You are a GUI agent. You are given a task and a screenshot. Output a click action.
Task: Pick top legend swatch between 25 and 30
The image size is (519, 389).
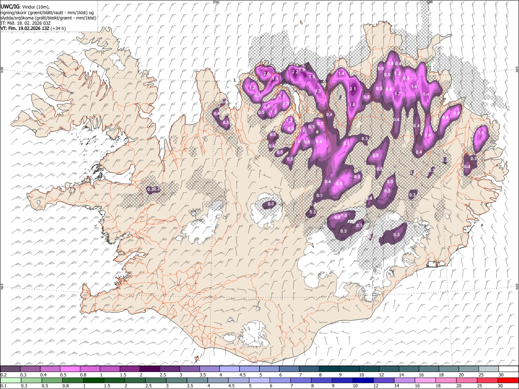pos(489,369)
